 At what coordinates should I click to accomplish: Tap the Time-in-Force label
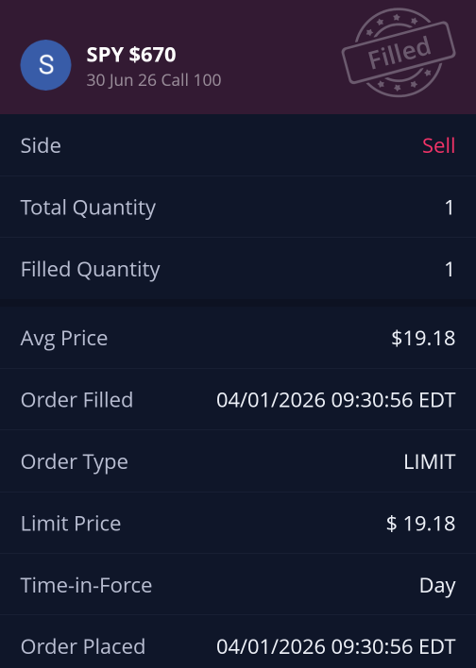pyautogui.click(x=86, y=585)
